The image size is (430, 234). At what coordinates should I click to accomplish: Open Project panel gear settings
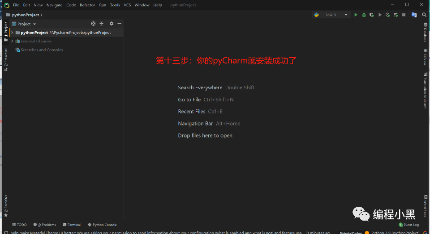click(112, 24)
